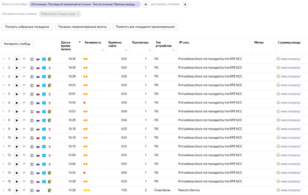
Task: Mark row 10 as favorite with the flag
Action: [24, 138]
